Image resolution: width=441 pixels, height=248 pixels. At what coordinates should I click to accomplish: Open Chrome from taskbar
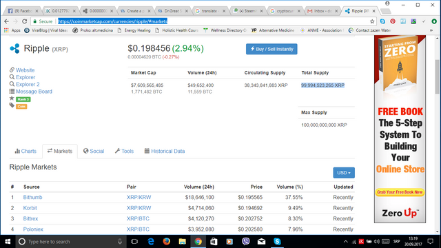[198, 242]
